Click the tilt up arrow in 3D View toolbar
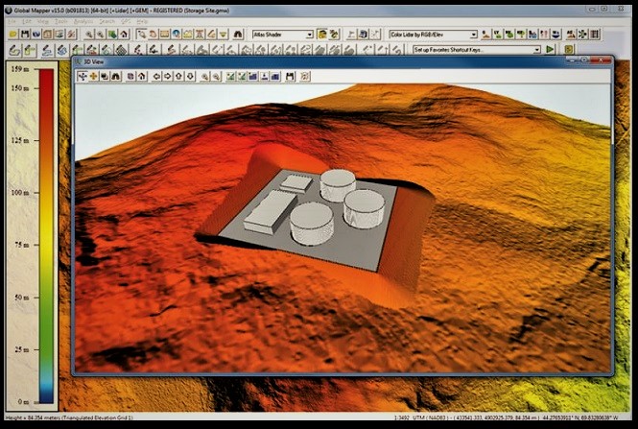The width and height of the screenshot is (638, 429). 178,76
